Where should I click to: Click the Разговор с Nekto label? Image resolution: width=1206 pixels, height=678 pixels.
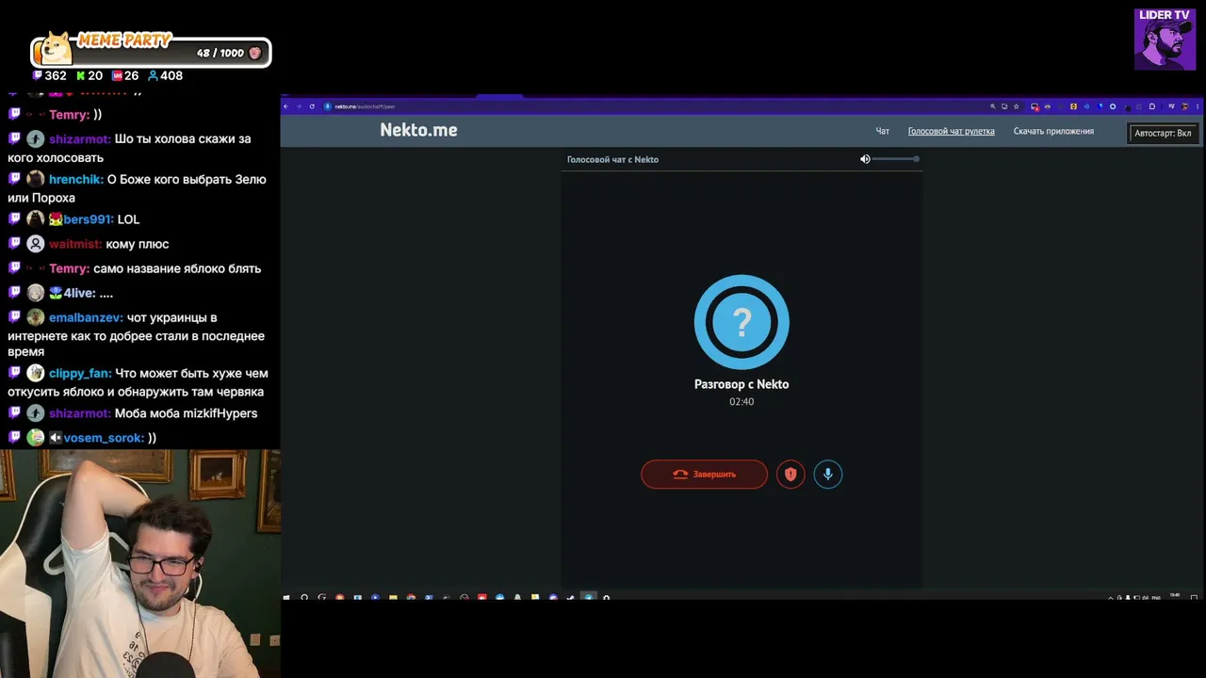click(x=742, y=384)
